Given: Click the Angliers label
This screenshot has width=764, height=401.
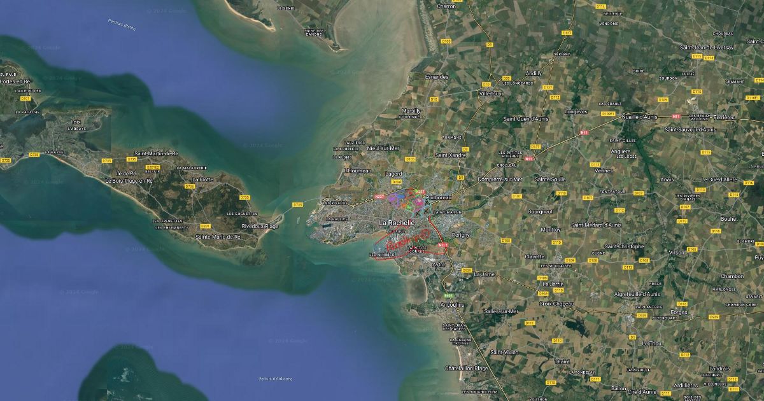Looking at the screenshot, I should point(620,151).
